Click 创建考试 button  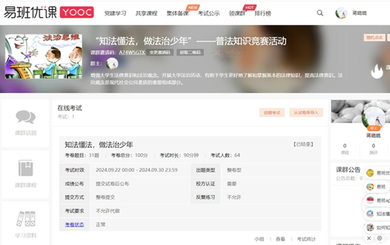click(x=271, y=112)
